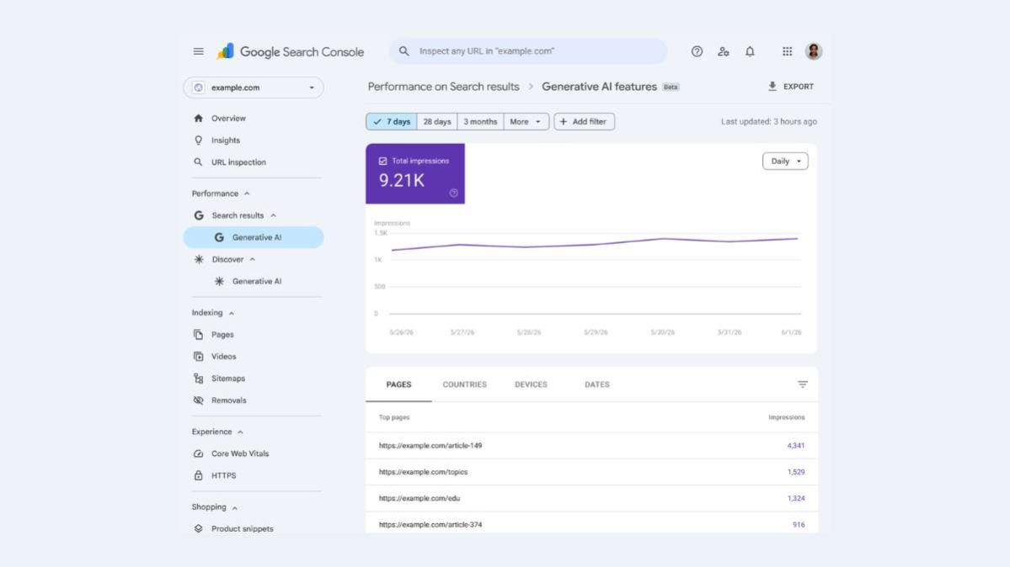Viewport: 1010px width, 567px height.
Task: Switch to the DEVICES tab
Action: 531,384
